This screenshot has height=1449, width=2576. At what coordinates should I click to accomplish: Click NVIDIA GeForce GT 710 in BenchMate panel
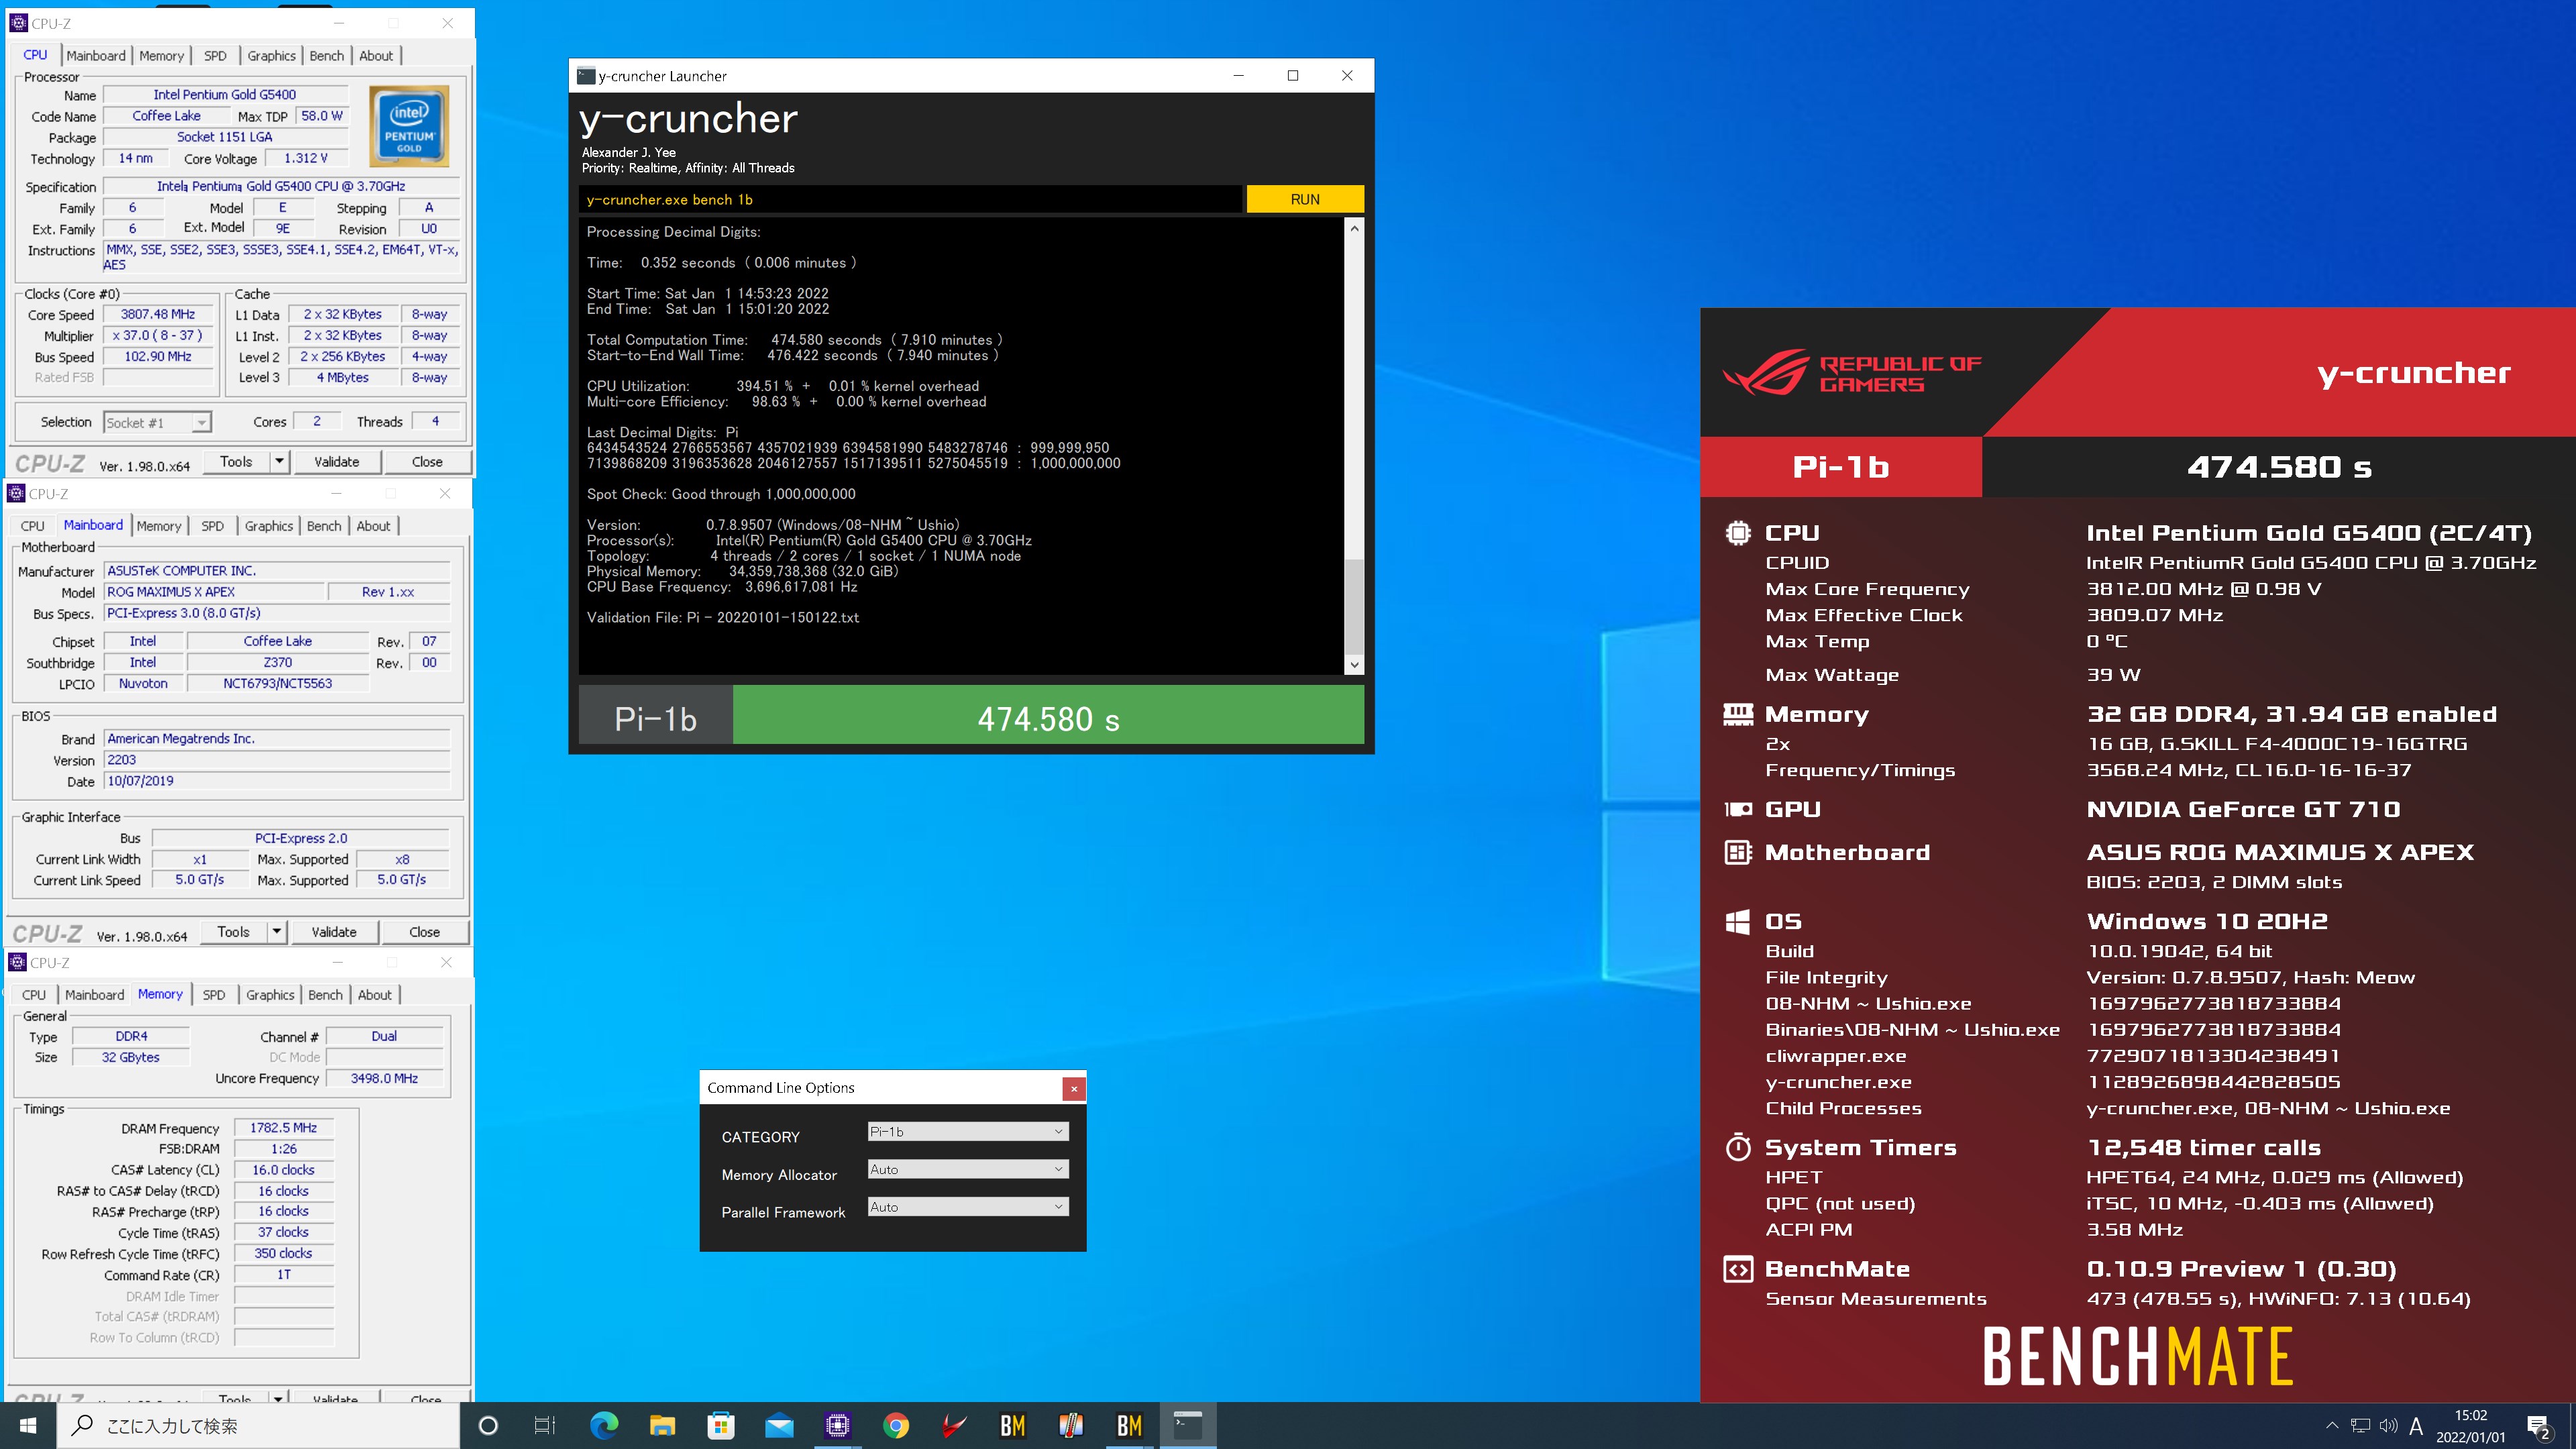pos(2243,809)
